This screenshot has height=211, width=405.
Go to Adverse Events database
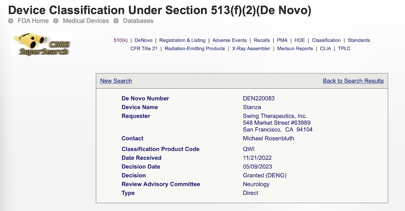pyautogui.click(x=229, y=40)
